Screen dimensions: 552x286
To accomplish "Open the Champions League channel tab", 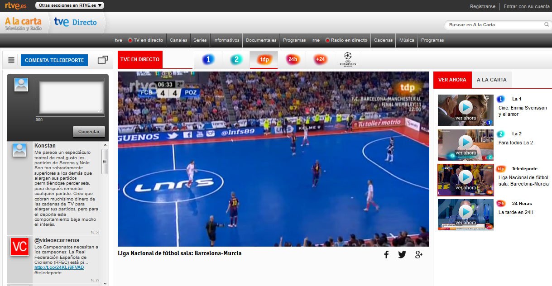I will [x=348, y=60].
